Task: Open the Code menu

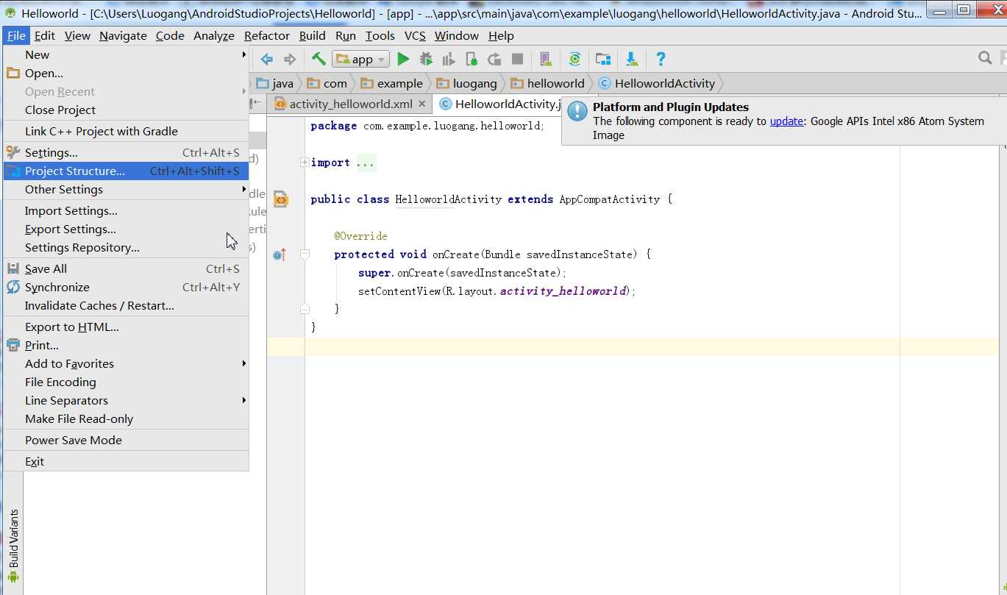Action: [x=170, y=35]
